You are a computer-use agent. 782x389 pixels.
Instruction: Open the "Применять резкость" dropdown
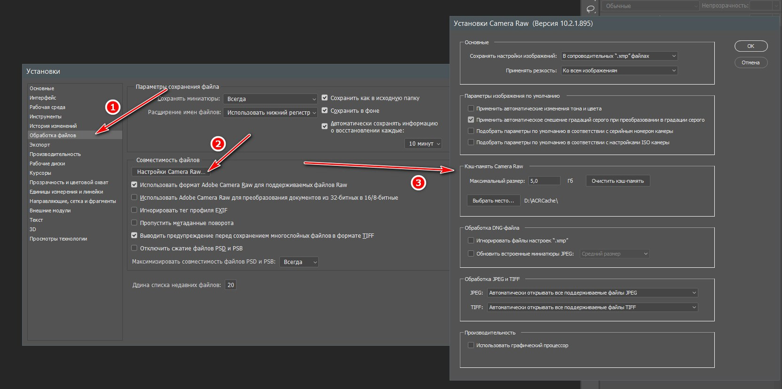619,70
